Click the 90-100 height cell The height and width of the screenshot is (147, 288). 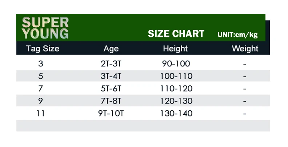(x=176, y=64)
